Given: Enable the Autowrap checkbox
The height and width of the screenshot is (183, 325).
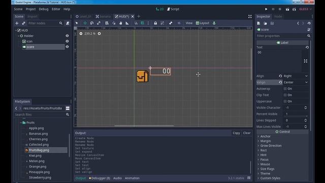Looking at the screenshot, I should pyautogui.click(x=285, y=88).
